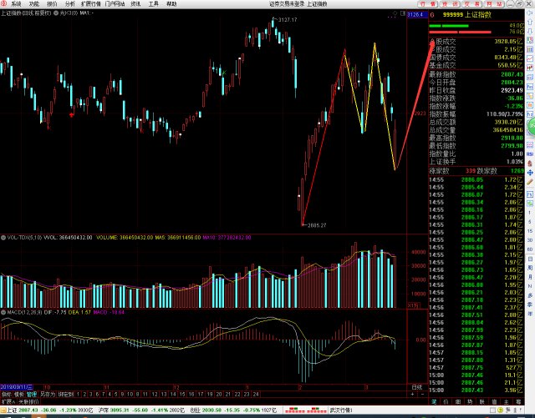Click the 行情 button in title bar
The height and width of the screenshot is (418, 535).
click(x=428, y=4)
